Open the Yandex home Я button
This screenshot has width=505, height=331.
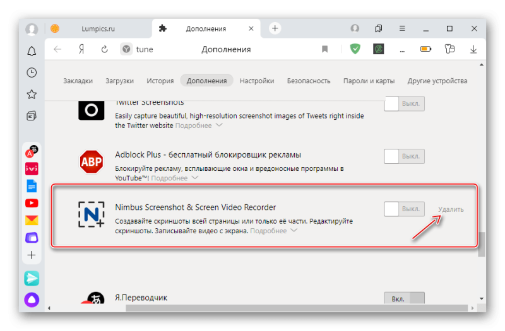tap(81, 49)
